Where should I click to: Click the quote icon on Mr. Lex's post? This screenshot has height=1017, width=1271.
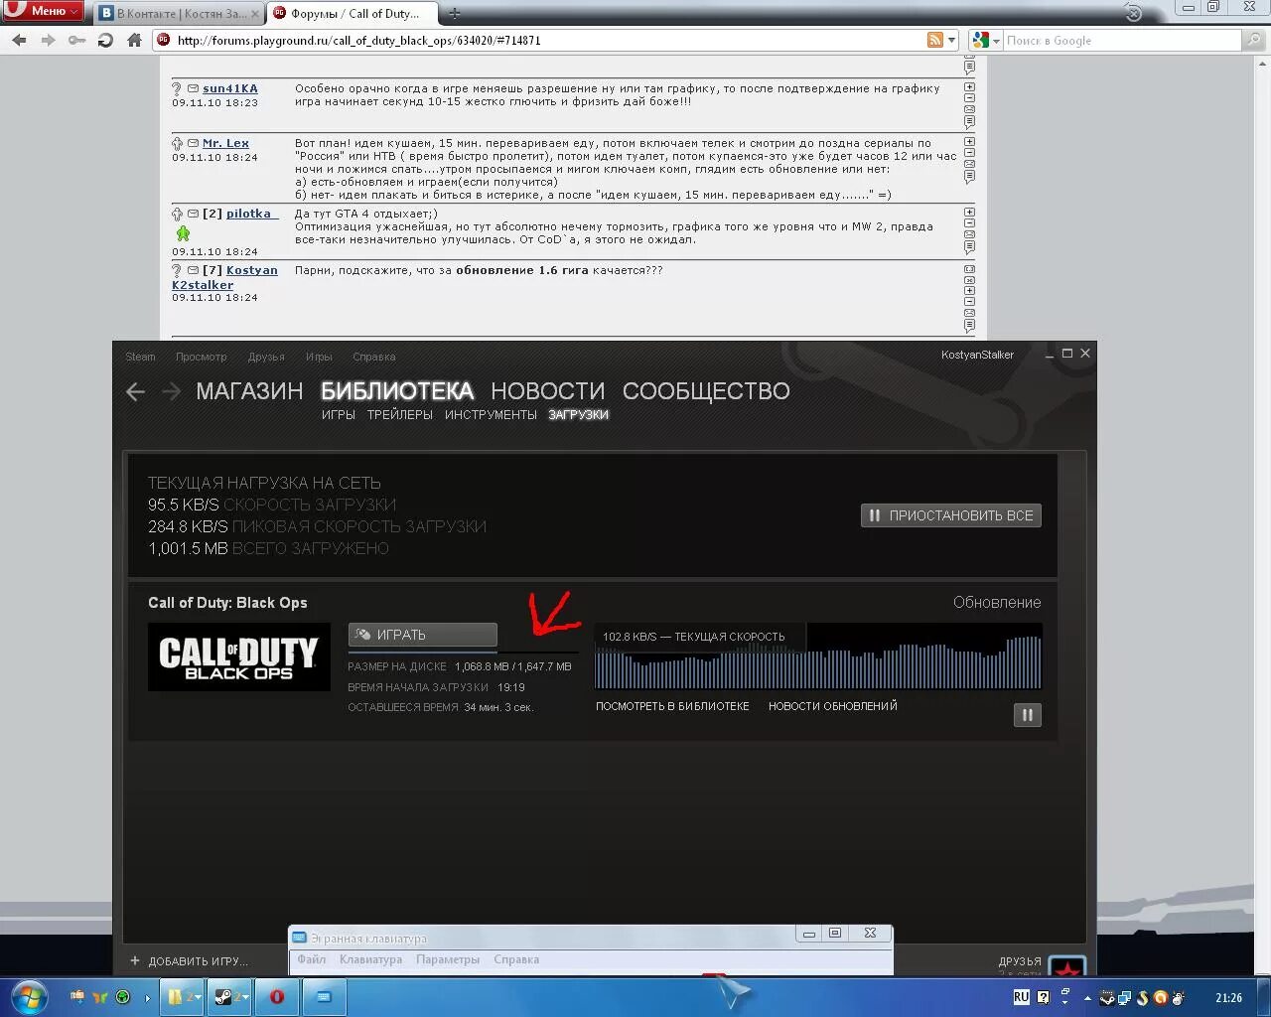tap(969, 177)
